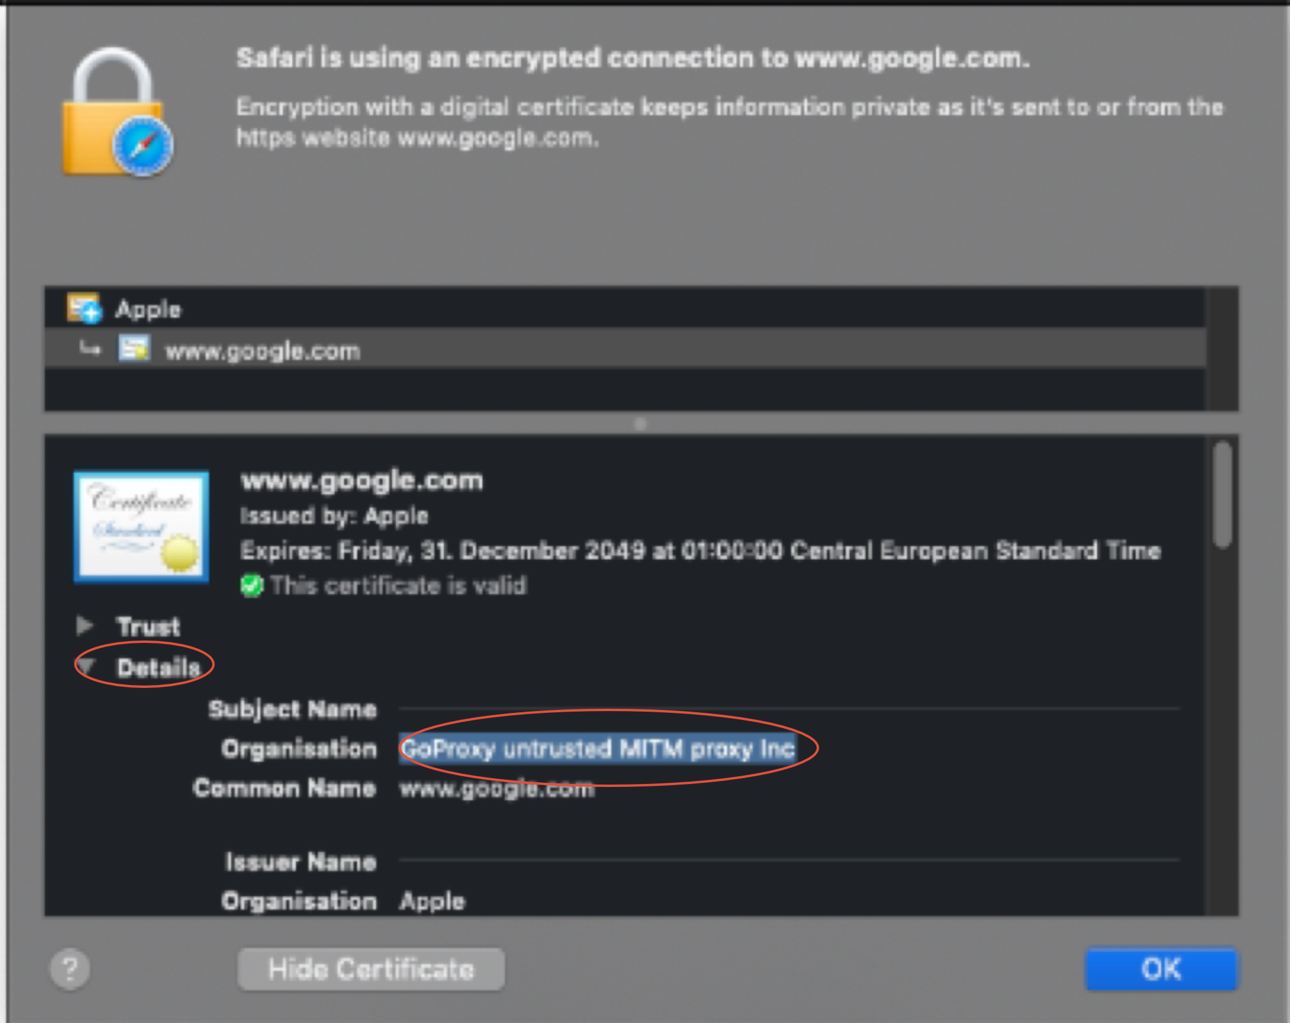The height and width of the screenshot is (1023, 1290).
Task: Toggle the Details disclosure state
Action: pos(84,666)
